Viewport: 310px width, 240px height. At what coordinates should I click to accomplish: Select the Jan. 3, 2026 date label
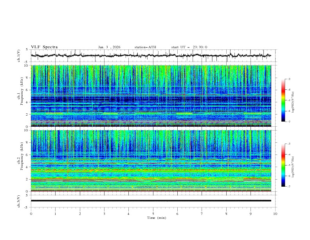pyautogui.click(x=109, y=47)
